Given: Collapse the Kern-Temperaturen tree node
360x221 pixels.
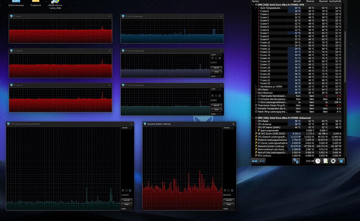Looking at the screenshot, I should (256, 8).
